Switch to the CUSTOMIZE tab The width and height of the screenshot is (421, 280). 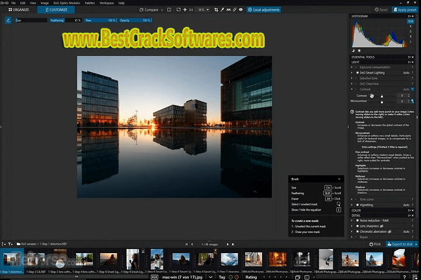click(x=56, y=10)
